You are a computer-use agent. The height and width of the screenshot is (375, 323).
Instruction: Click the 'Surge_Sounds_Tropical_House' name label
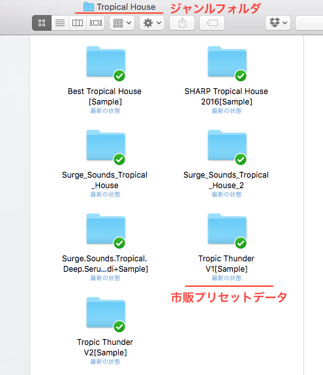[x=105, y=180]
